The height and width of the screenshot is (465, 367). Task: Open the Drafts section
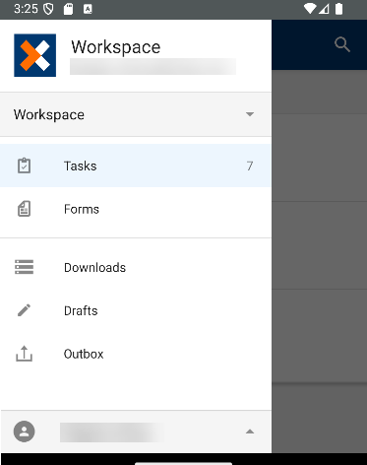click(136, 310)
